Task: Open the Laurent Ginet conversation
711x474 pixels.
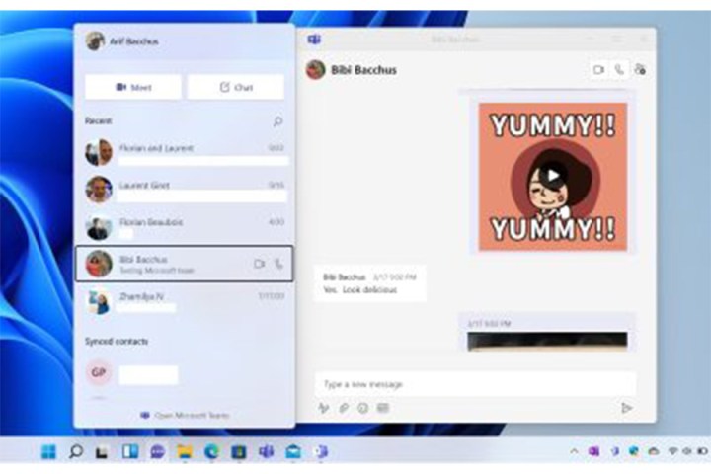Action: point(185,190)
